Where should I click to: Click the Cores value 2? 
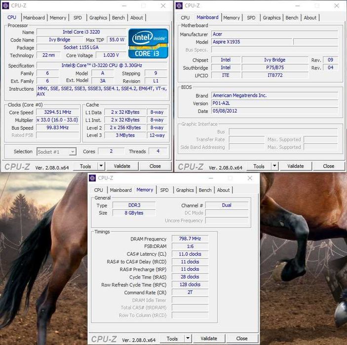point(111,151)
